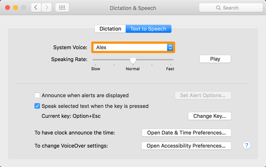Uncheck Speak selected text when key pressed

[37, 106]
